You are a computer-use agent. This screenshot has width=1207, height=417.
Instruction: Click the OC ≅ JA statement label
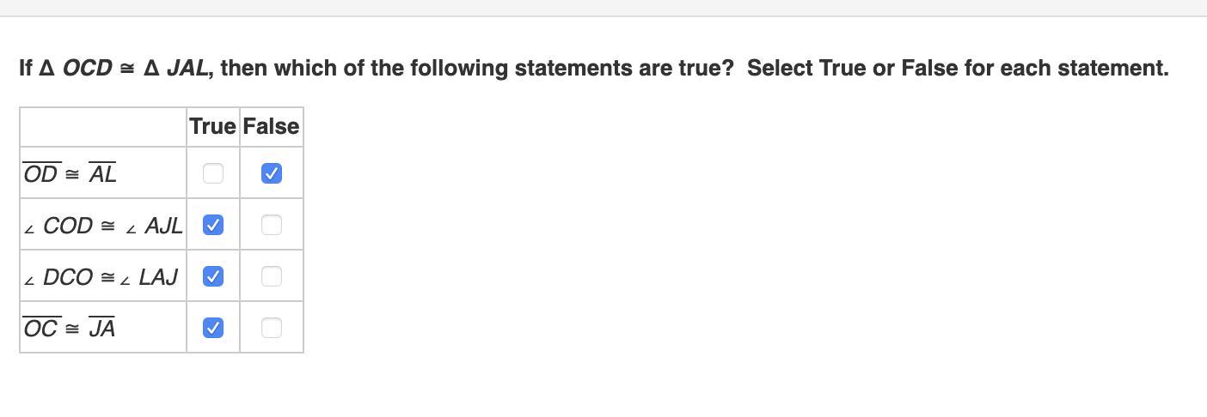click(69, 329)
